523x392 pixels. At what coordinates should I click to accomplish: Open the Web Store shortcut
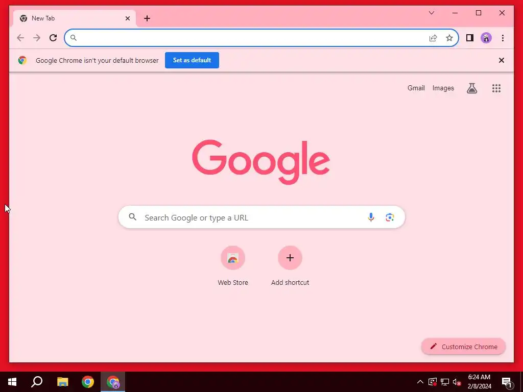point(233,265)
